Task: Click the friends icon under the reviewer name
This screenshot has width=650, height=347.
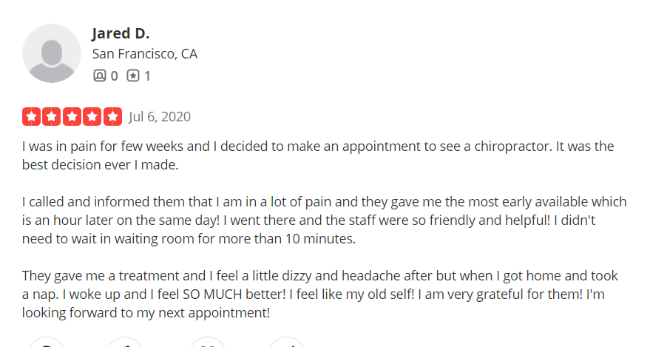Action: tap(100, 75)
